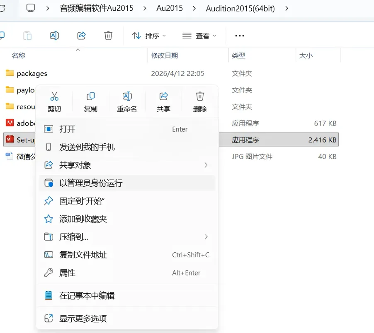Click the This PC monitor icon in breadcrumb
Screen dimensions: 374x333
coord(31,8)
